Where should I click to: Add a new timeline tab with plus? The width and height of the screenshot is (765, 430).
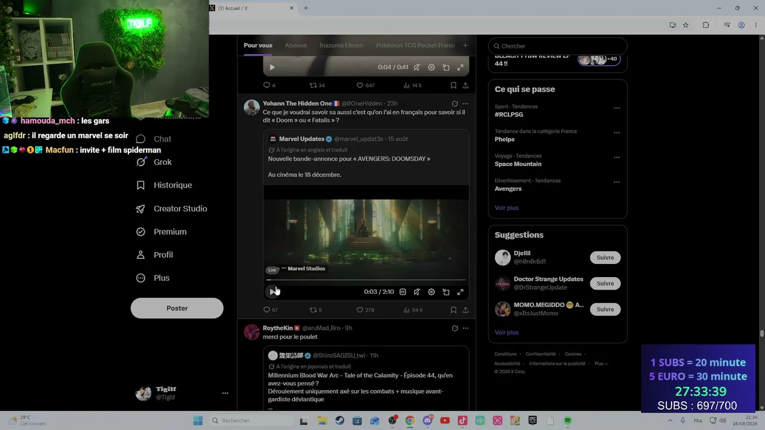(x=466, y=45)
